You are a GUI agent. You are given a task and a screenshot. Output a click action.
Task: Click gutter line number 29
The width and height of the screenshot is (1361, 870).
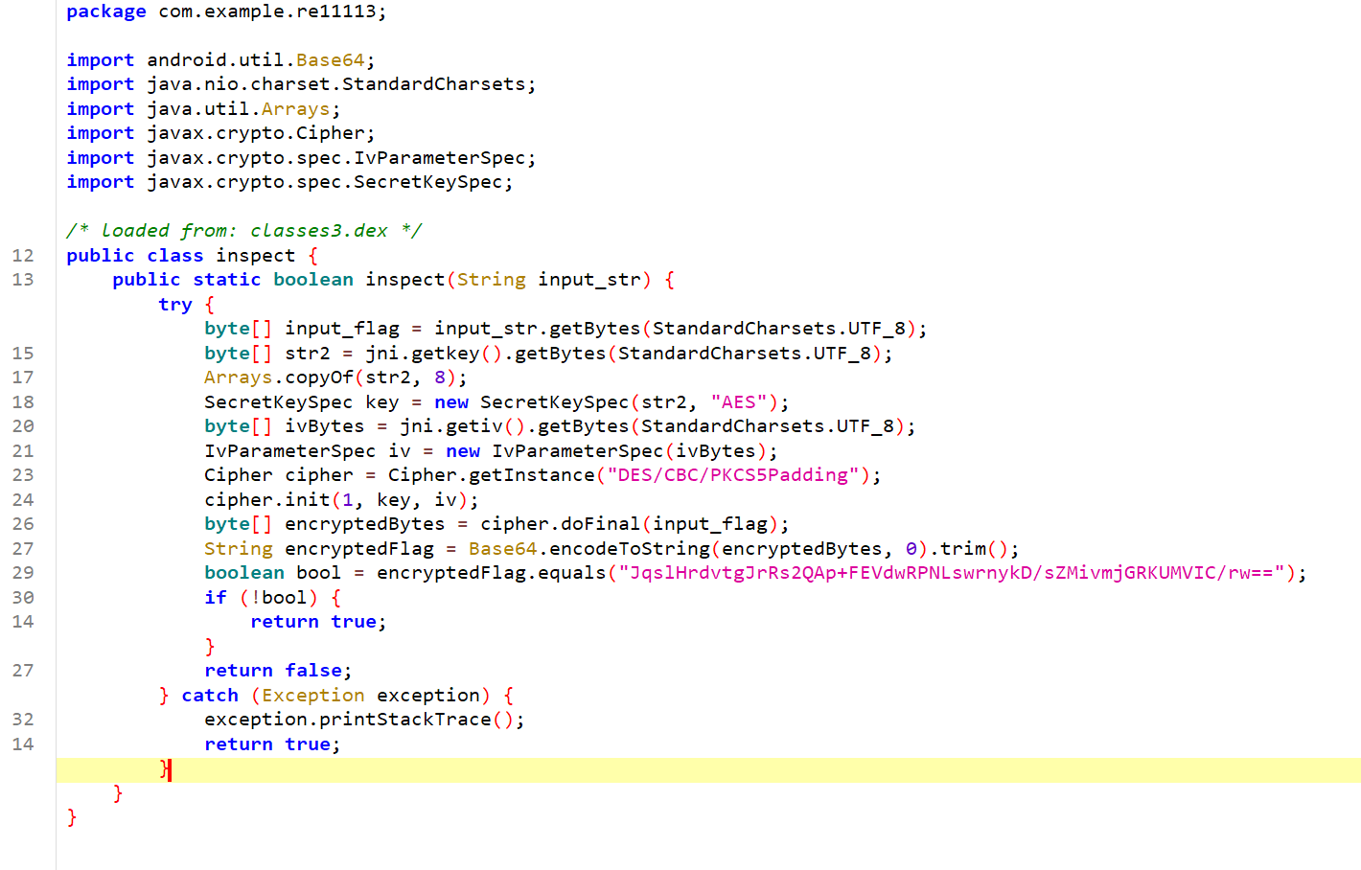23,573
